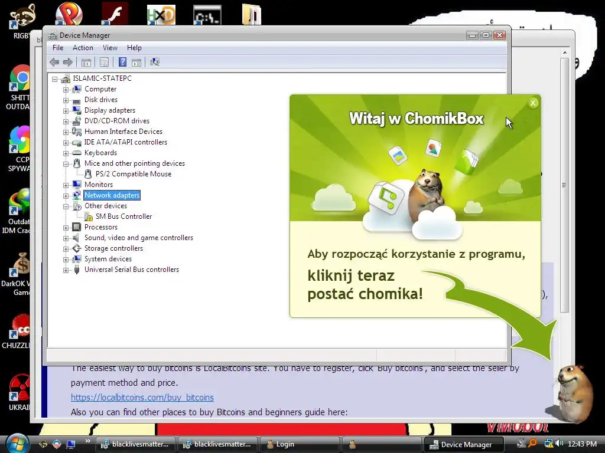Expand the Disk drives category
605x453 pixels.
click(66, 100)
